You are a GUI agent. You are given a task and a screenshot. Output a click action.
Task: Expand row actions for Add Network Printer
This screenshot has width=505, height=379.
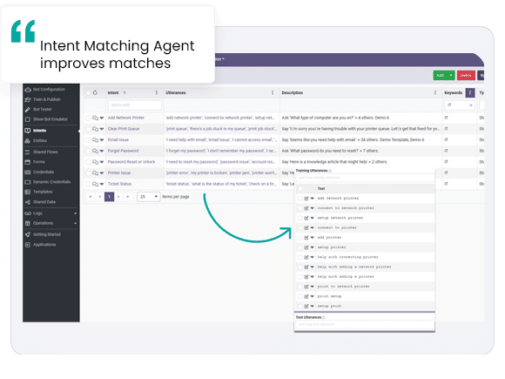(x=102, y=118)
